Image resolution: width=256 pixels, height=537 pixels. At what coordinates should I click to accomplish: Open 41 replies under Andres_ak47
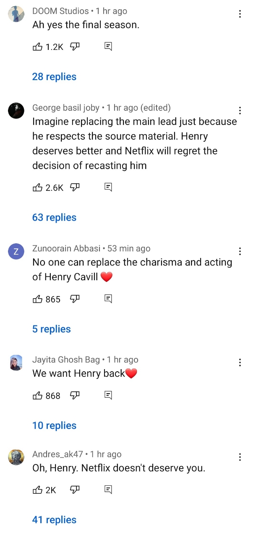pos(54,520)
